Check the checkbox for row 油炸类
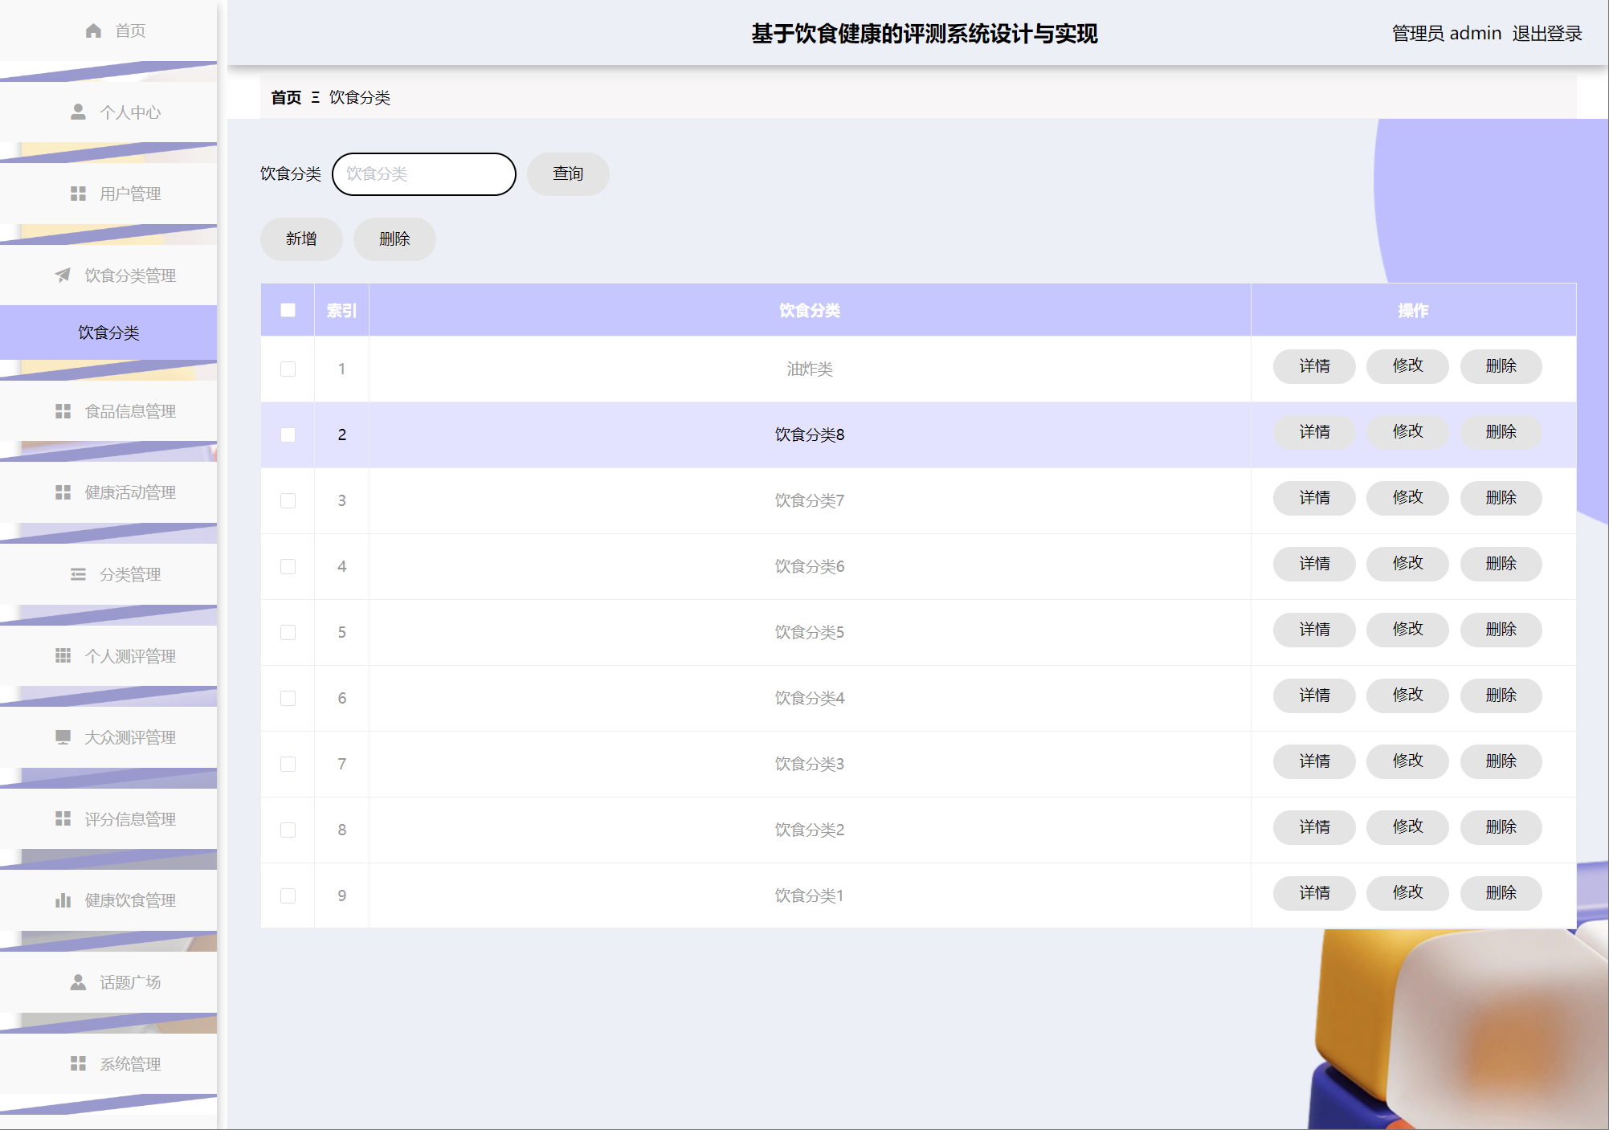 288,369
